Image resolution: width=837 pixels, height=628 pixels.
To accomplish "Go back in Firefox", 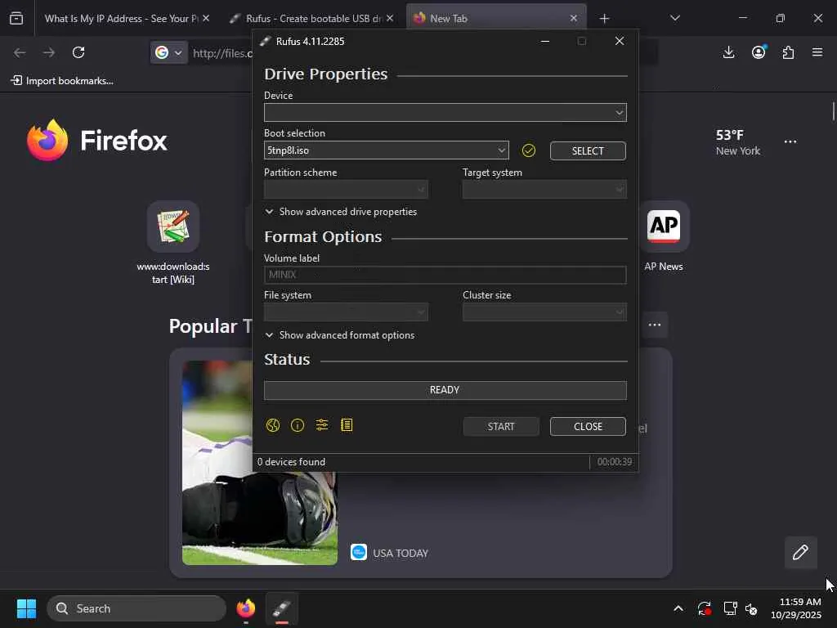I will pyautogui.click(x=20, y=52).
